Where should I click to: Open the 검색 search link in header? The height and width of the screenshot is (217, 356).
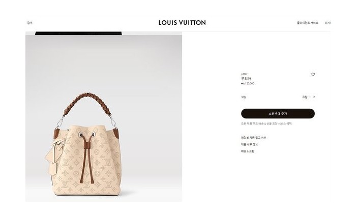pos(29,23)
